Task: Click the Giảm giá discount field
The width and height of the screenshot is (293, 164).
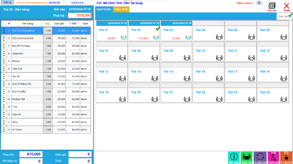Action: pos(79,154)
